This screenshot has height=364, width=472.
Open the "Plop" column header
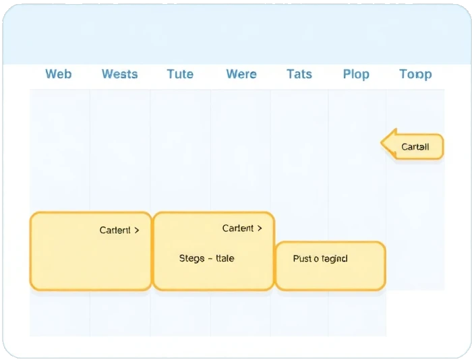[x=356, y=74]
